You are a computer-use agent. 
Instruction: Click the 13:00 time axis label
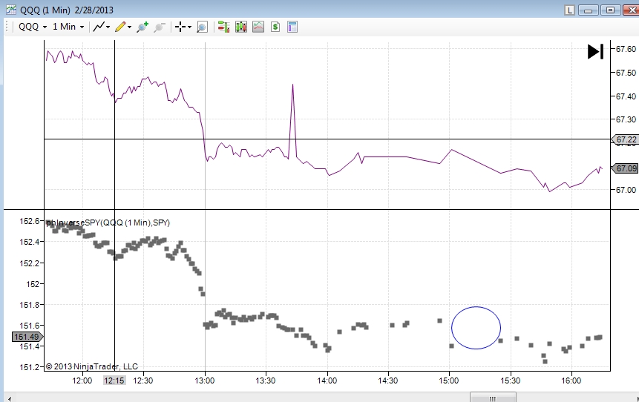coord(205,380)
